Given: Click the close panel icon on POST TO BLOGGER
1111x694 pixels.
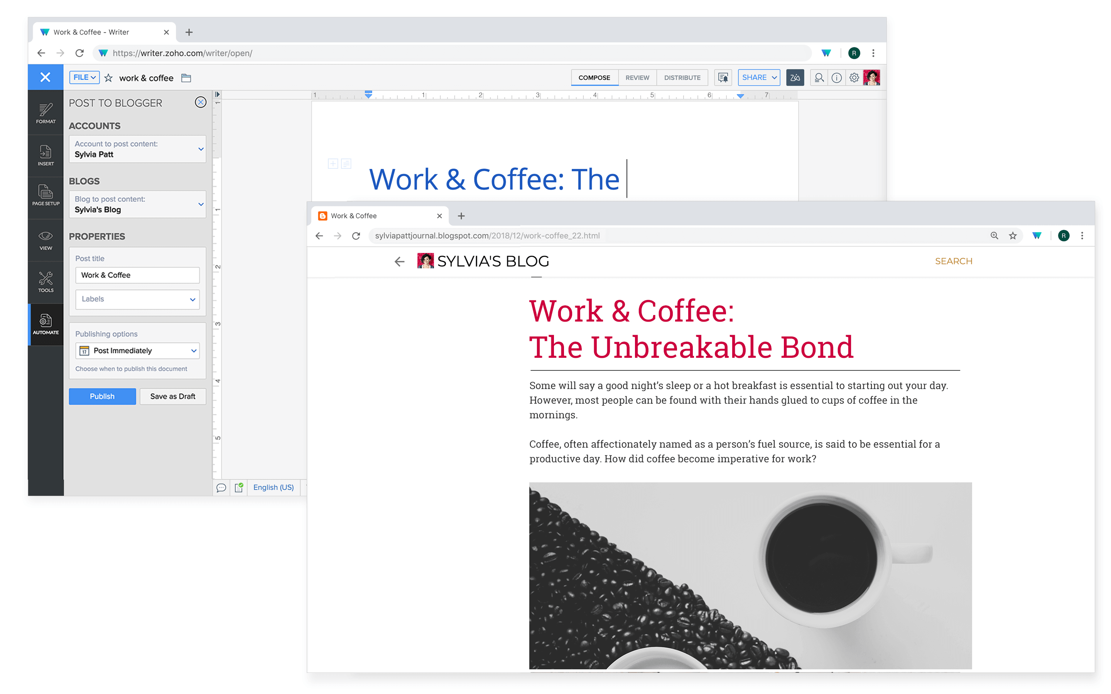Looking at the screenshot, I should coord(201,102).
